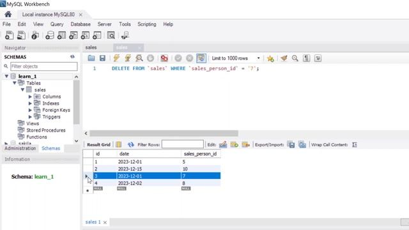The image size is (409, 230).
Task: Toggle the auto-commit mode button
Action: (201, 58)
